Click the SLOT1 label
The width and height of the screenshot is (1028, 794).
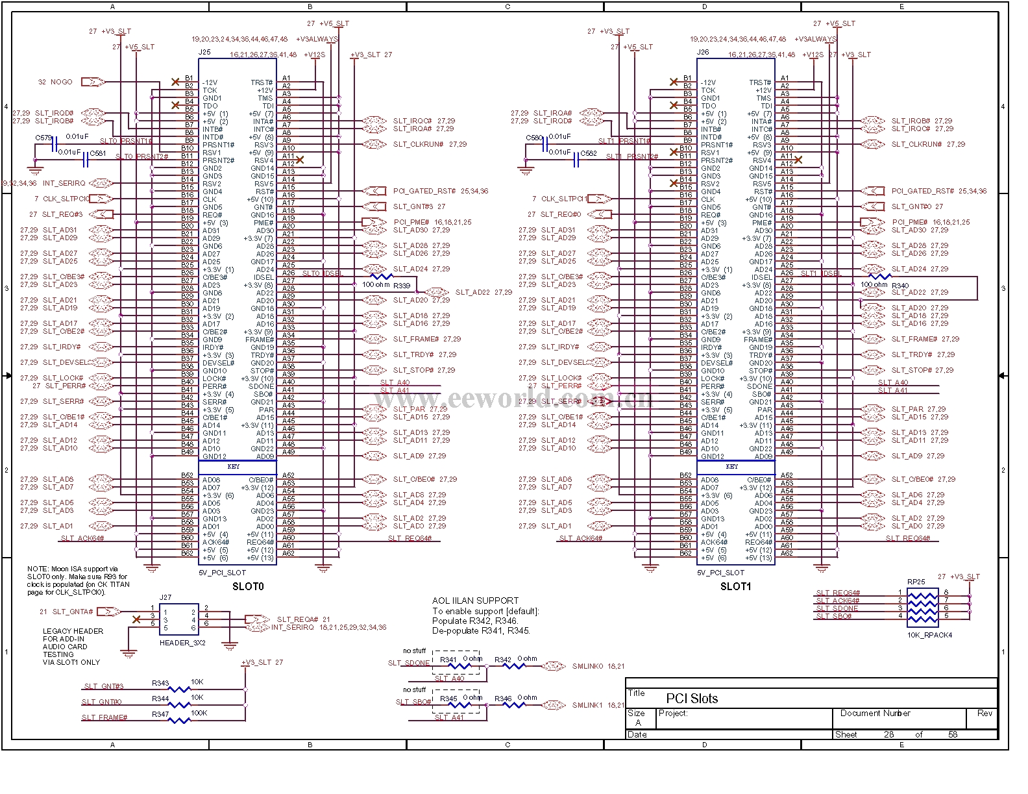(736, 587)
